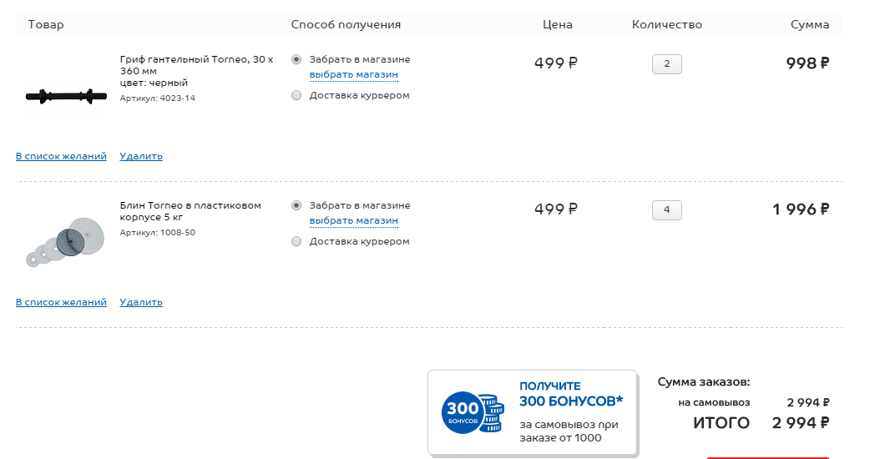Viewport: 880px width, 459px height.
Task: Click 'выбрать магазин' for the Torneo plate
Action: (353, 221)
